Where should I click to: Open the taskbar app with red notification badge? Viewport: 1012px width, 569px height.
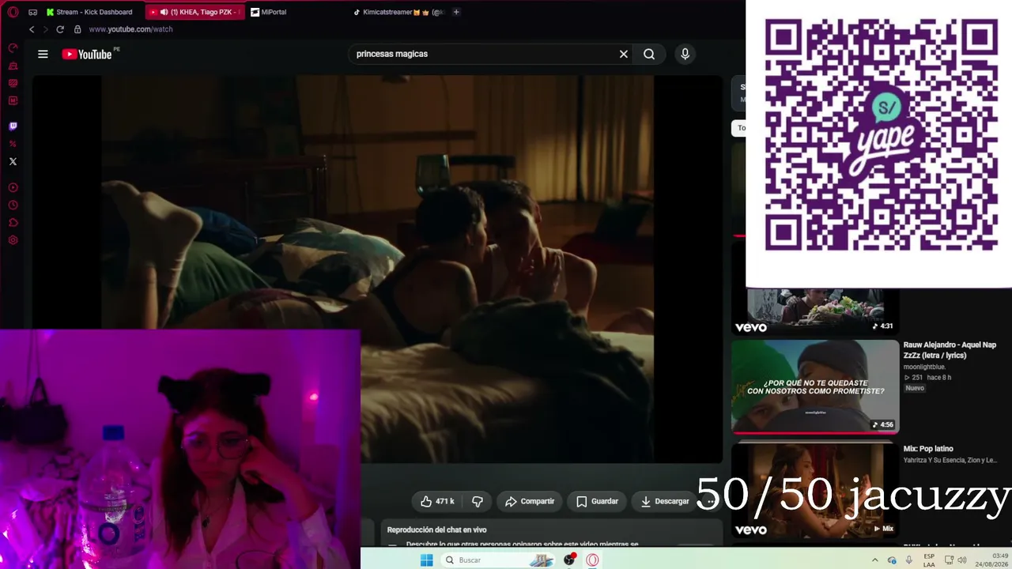tap(569, 560)
